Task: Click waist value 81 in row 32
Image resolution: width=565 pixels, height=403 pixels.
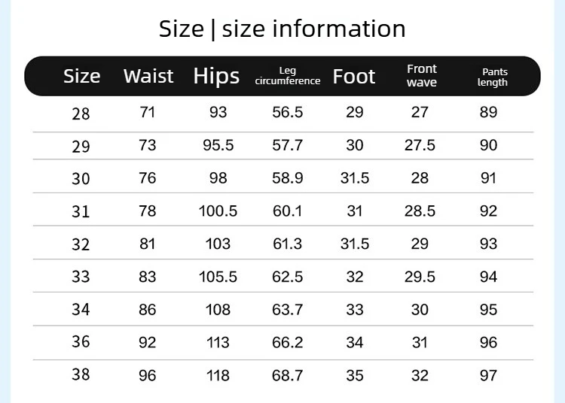Action: [148, 244]
